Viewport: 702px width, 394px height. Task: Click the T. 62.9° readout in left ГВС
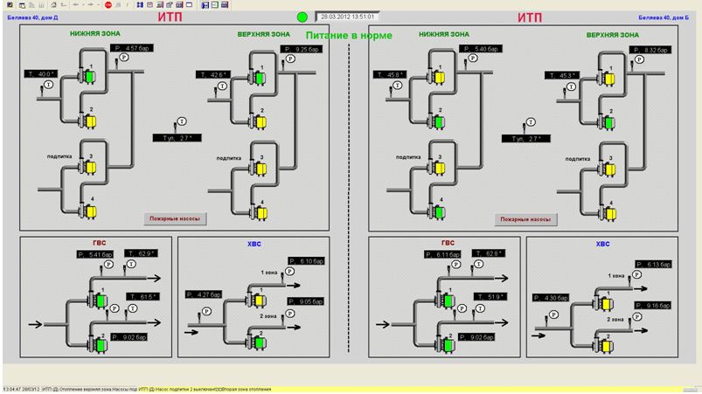click(x=142, y=253)
